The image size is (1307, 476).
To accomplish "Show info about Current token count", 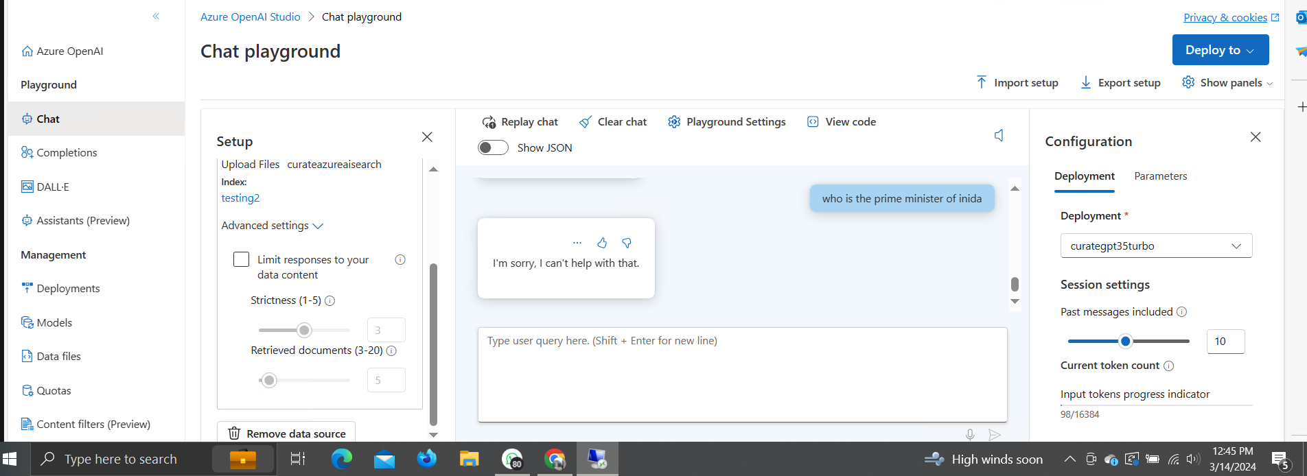I will point(1168,366).
